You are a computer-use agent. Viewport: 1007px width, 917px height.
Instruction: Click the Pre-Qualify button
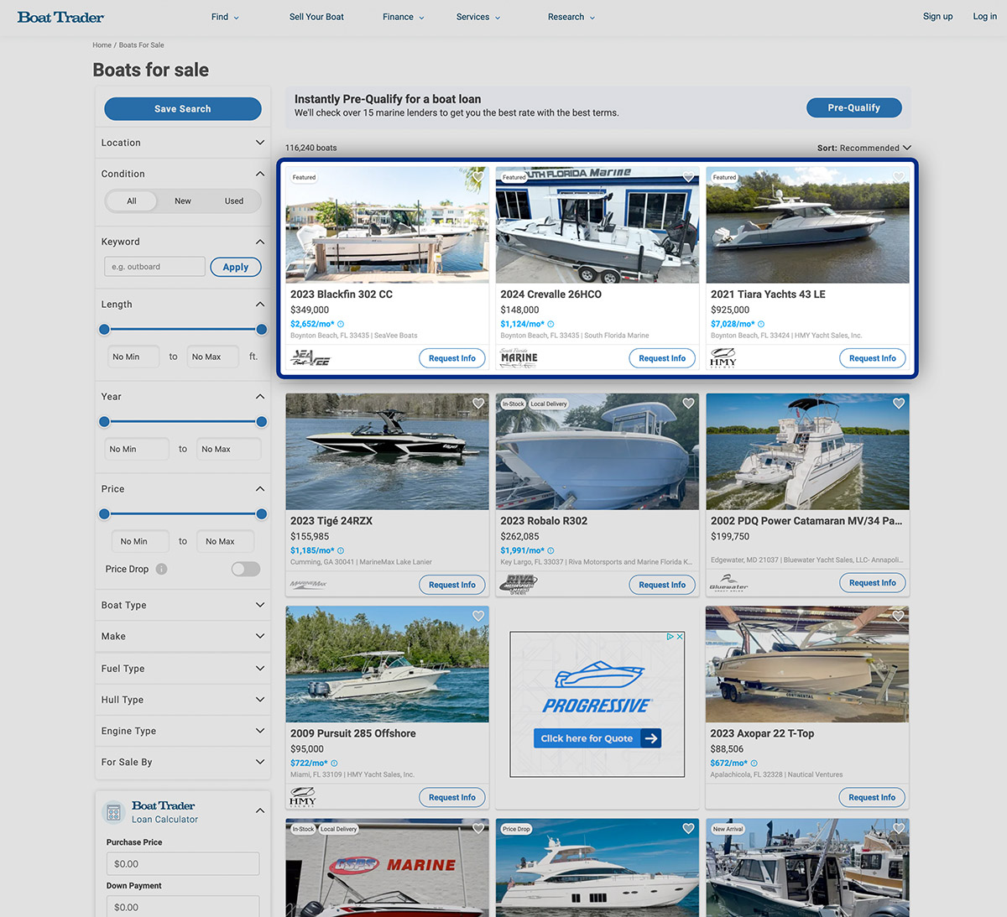click(x=854, y=107)
